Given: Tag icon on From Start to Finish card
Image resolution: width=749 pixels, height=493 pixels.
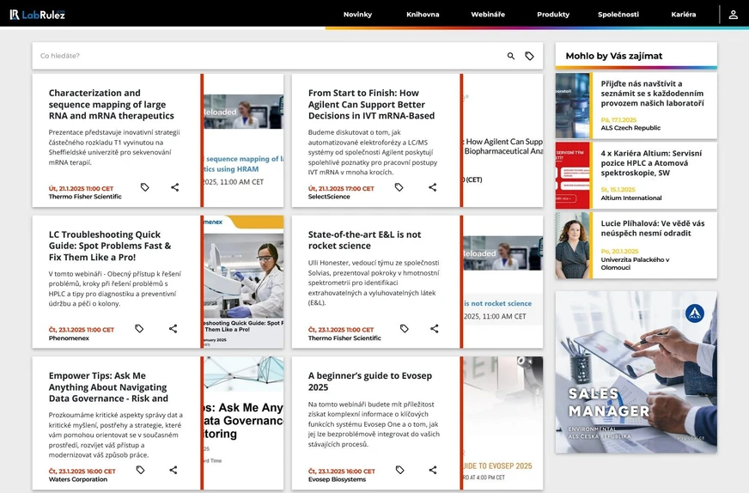Looking at the screenshot, I should (x=399, y=187).
